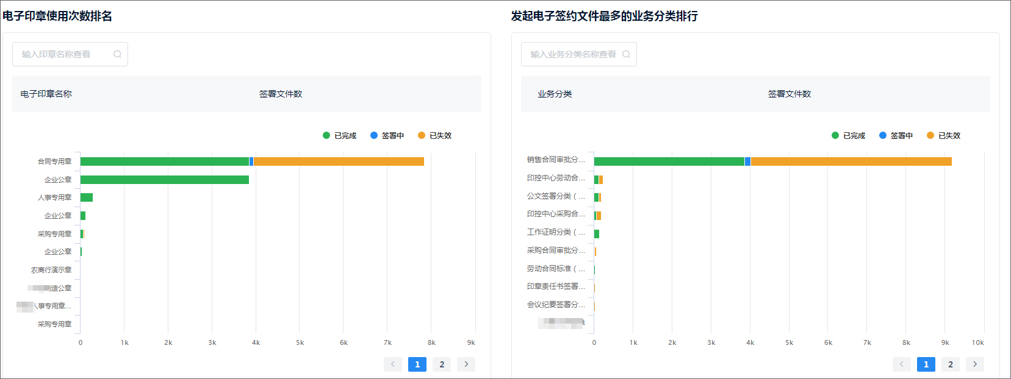Toggle 签署中 legend in seal ranking chart
Screen dimensions: 1011x379
click(x=387, y=135)
